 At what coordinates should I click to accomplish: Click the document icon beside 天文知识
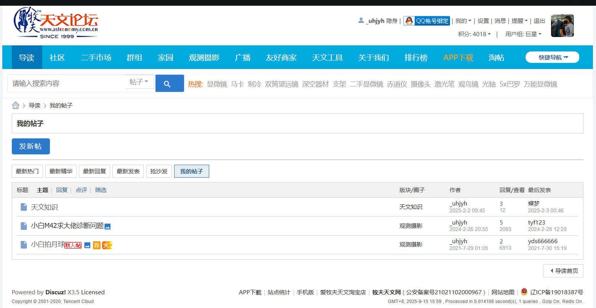[x=24, y=207]
